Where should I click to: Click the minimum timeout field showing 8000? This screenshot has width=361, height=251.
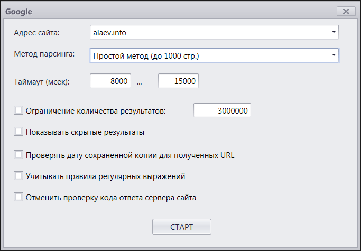110,81
